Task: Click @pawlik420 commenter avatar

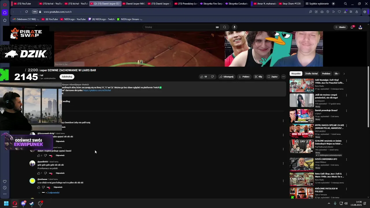Action: (32, 163)
